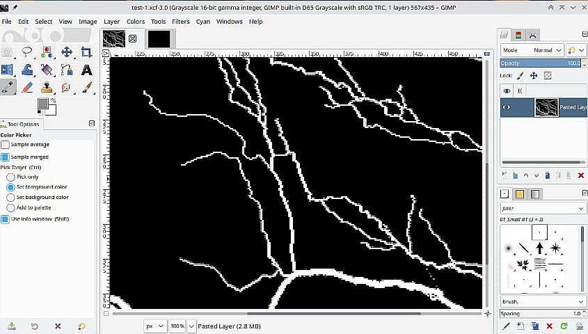Open Tool Options tab configuration menu
This screenshot has height=334, width=588.
92,123
